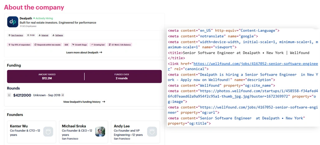Screen dimensions: 320x145
Task: Select the B2B badge
Action: [x=66, y=44]
